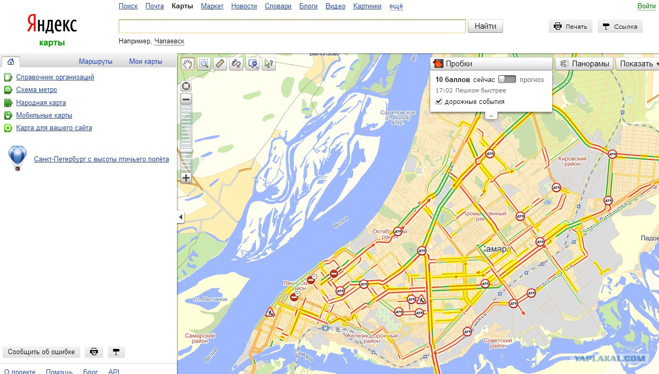The height and width of the screenshot is (374, 659).
Task: Switch the сейчас/прогноз traffic toggle
Action: (507, 79)
